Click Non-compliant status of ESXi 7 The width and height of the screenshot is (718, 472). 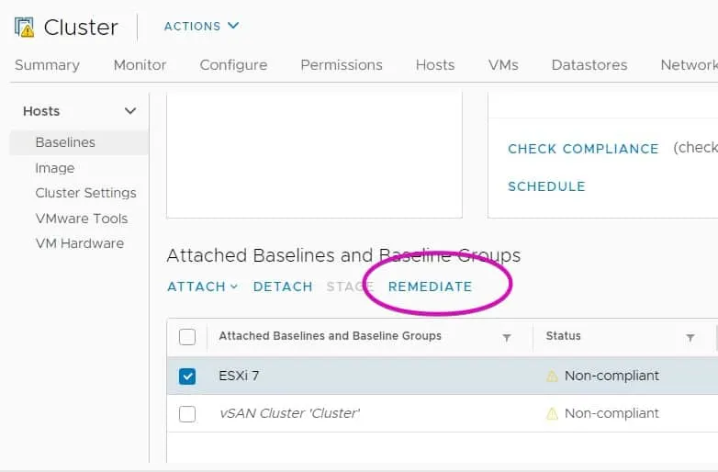[611, 376]
